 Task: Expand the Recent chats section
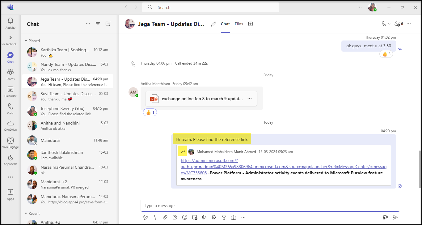(26, 214)
